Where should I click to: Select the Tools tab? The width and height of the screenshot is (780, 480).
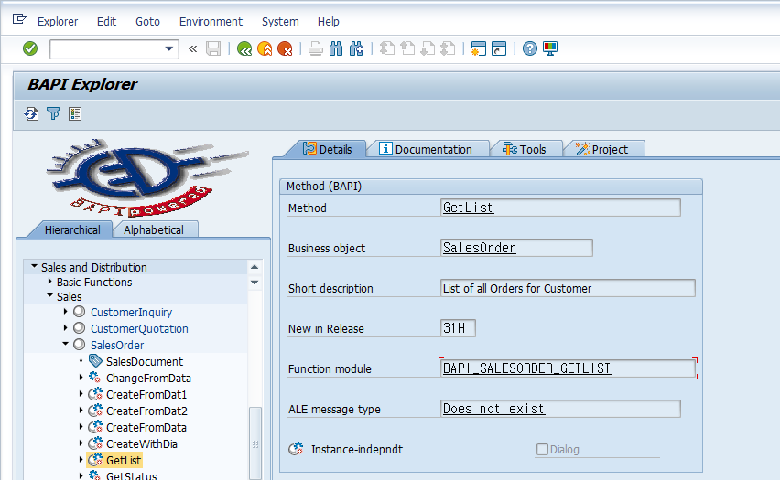click(525, 149)
